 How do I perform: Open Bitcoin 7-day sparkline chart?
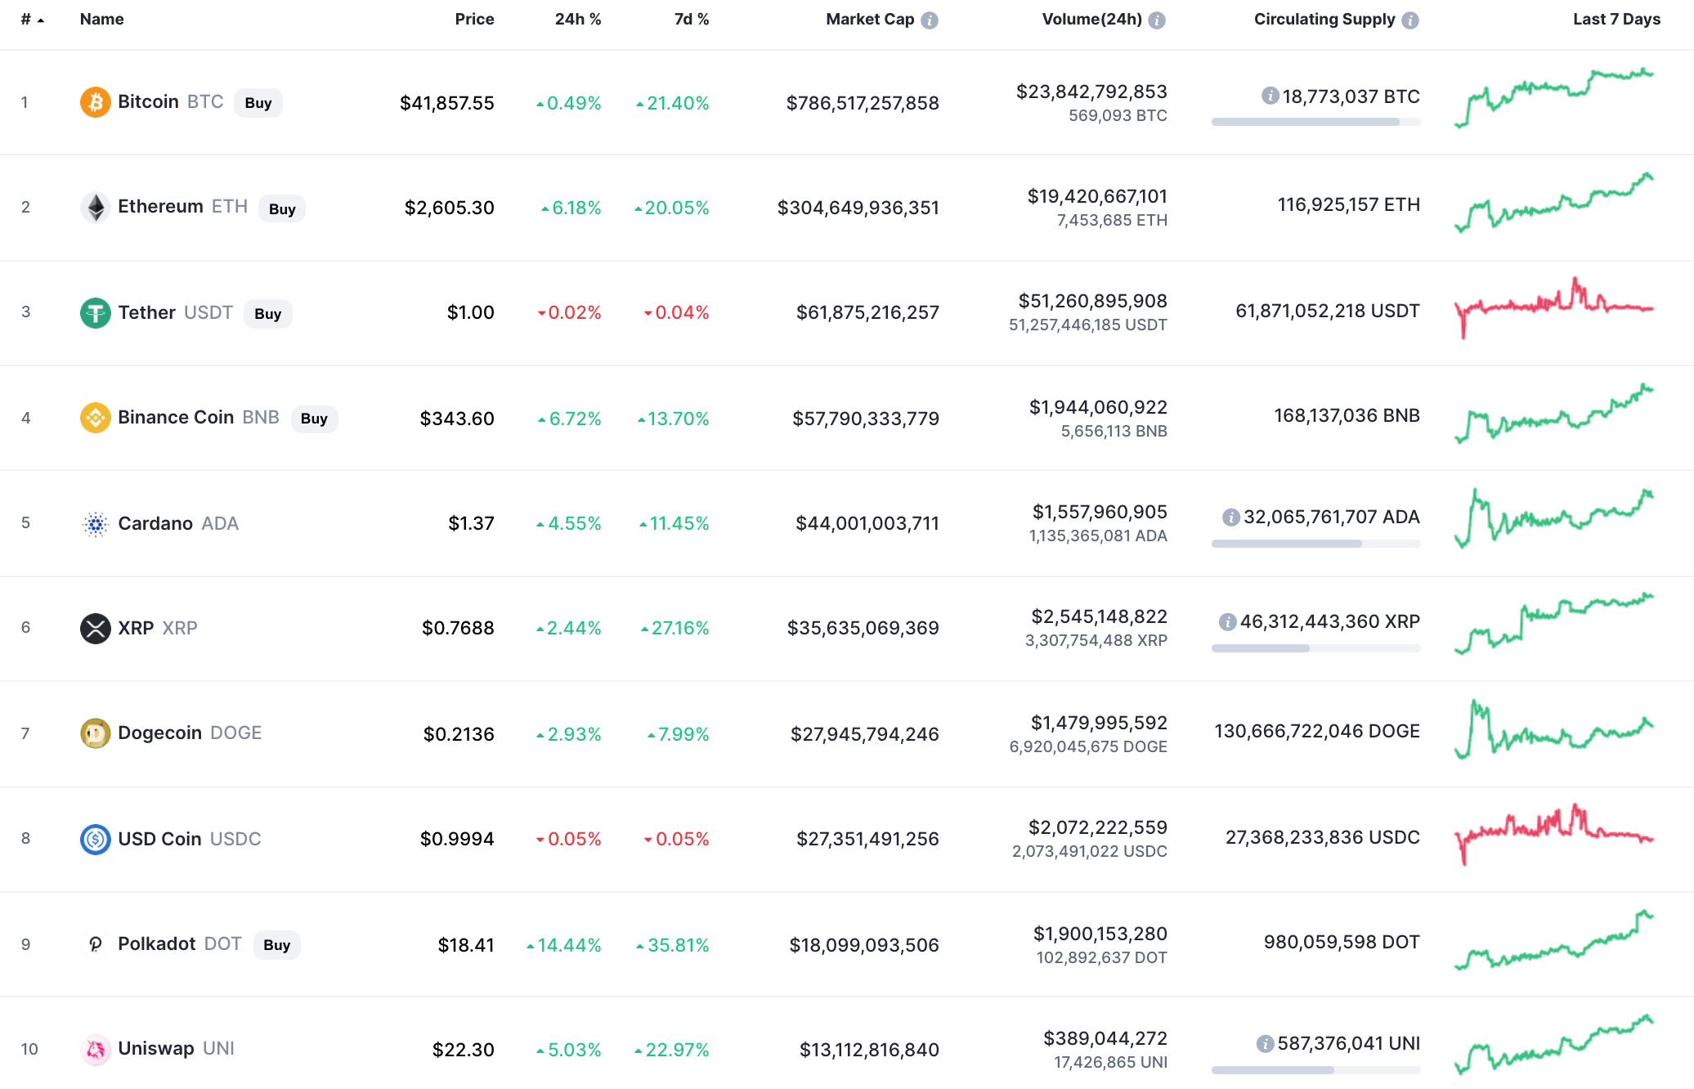pos(1553,98)
